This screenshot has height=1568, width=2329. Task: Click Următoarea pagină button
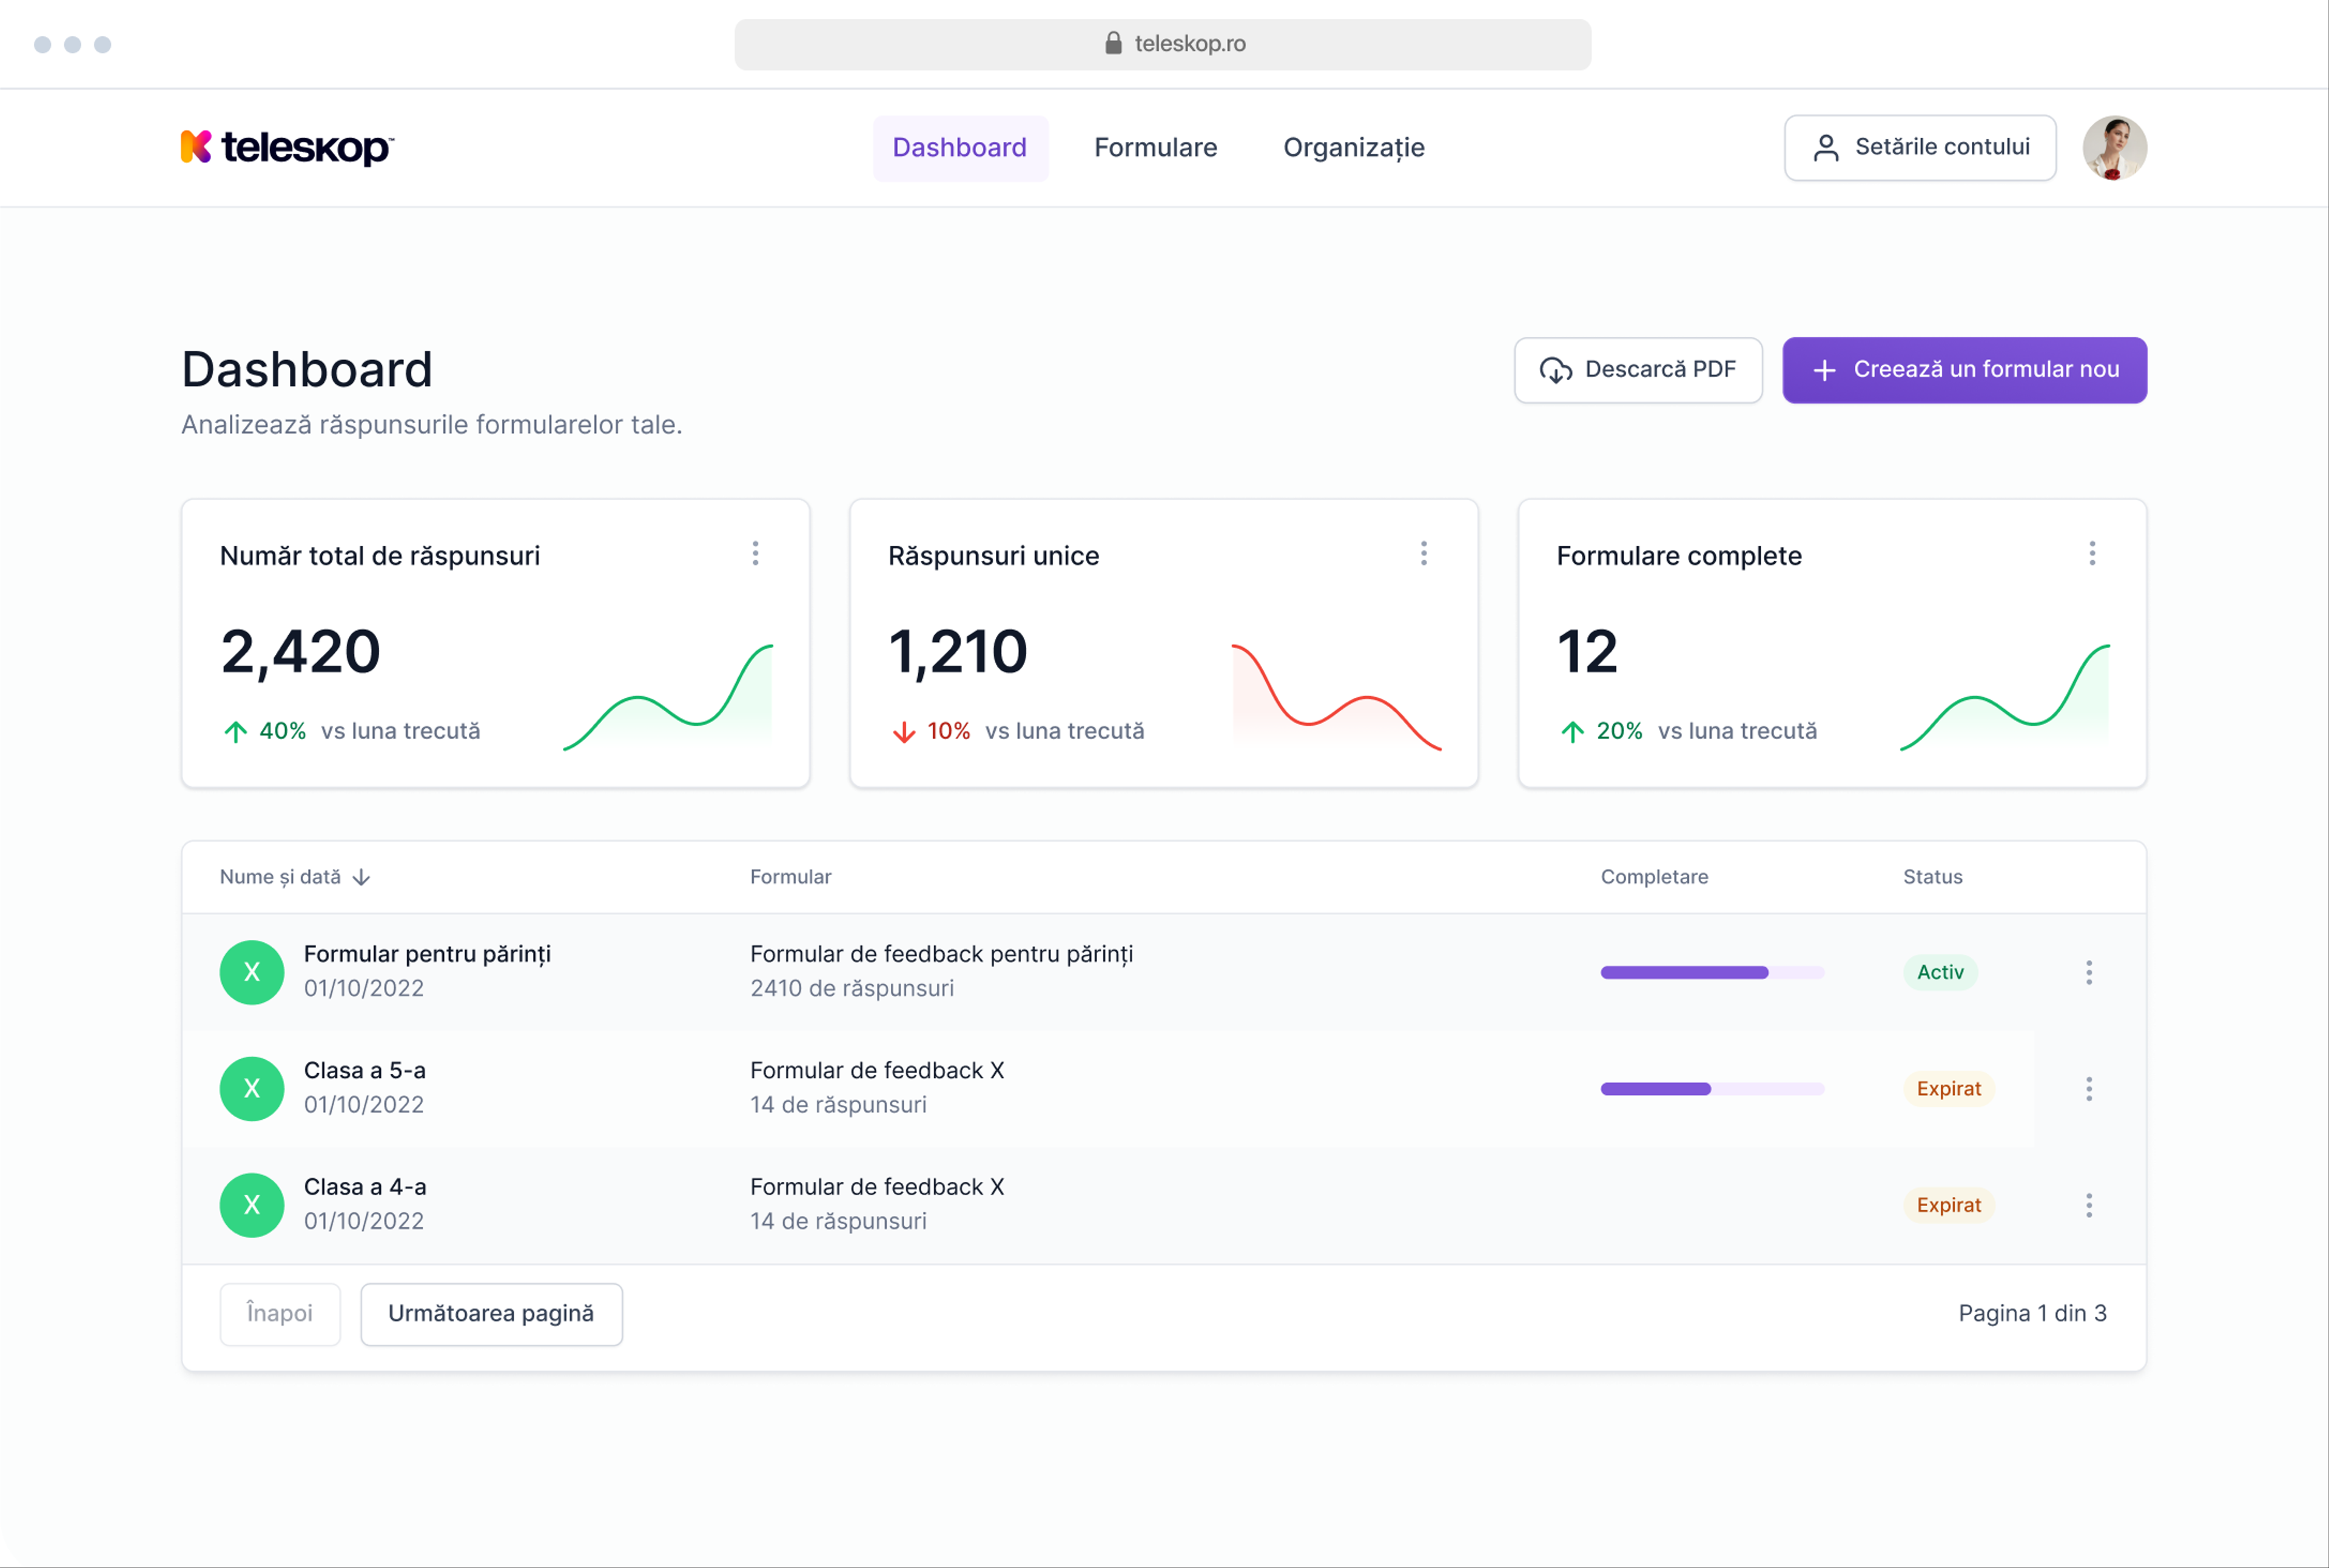[x=492, y=1311]
